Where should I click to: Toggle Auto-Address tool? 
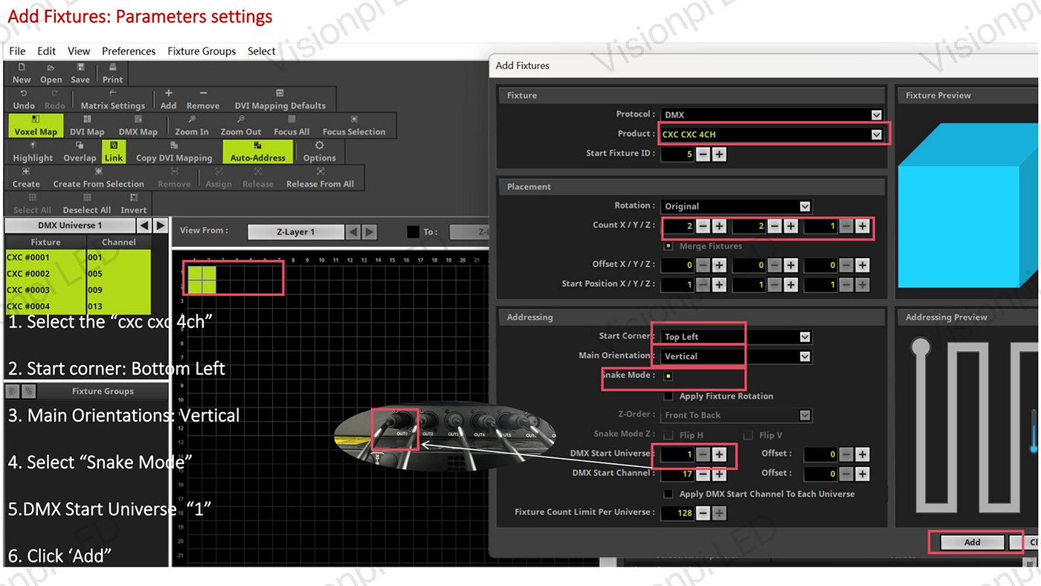(258, 152)
